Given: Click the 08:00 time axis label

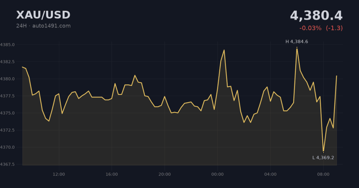Looking at the screenshot, I should pyautogui.click(x=323, y=174).
